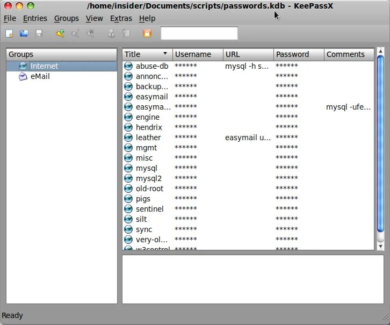Image resolution: width=390 pixels, height=325 pixels.
Task: Click the Edit Entry key icon
Action: click(x=75, y=33)
